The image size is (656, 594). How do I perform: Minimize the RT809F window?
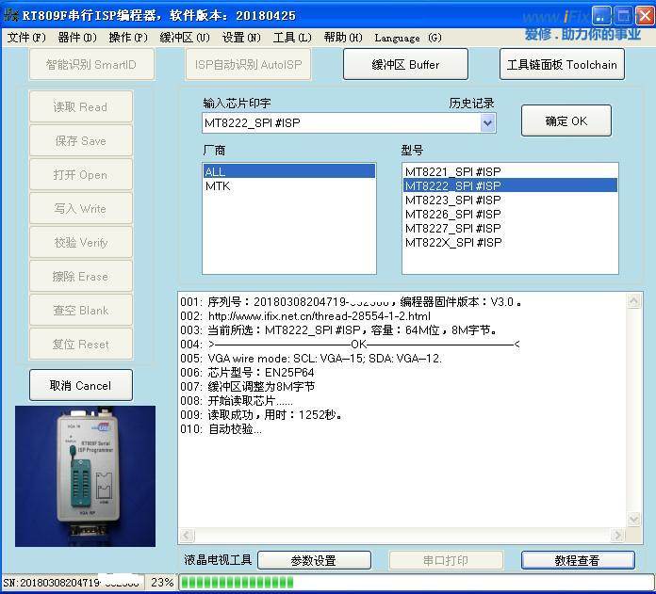click(601, 16)
